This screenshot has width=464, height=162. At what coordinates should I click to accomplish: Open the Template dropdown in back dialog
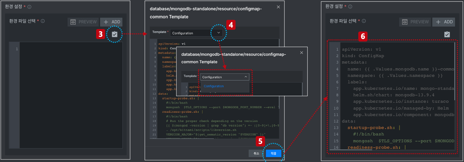(197, 33)
